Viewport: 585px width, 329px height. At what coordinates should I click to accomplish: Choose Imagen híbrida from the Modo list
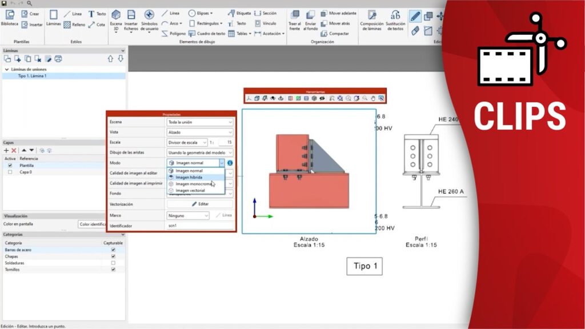coord(189,177)
